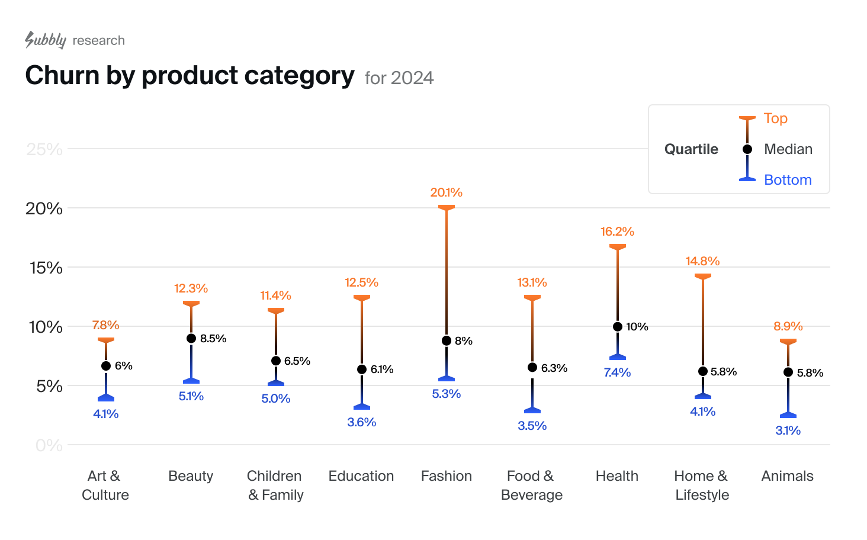Viewport: 867px width, 540px height.
Task: Click Fashion's orange top quartile cap
Action: coord(447,208)
